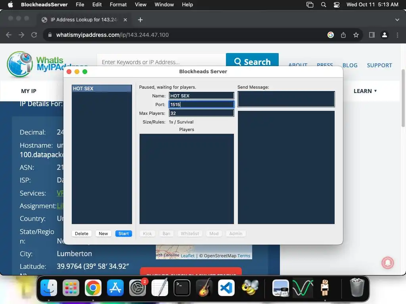Open the Edit menu
This screenshot has height=304, width=406.
[97, 5]
